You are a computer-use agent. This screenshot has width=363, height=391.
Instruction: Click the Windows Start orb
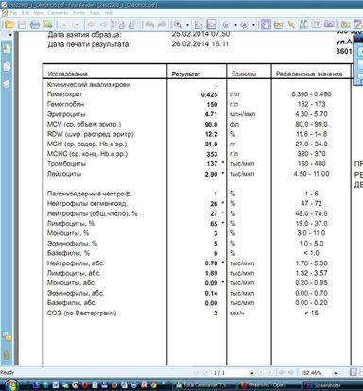11,384
